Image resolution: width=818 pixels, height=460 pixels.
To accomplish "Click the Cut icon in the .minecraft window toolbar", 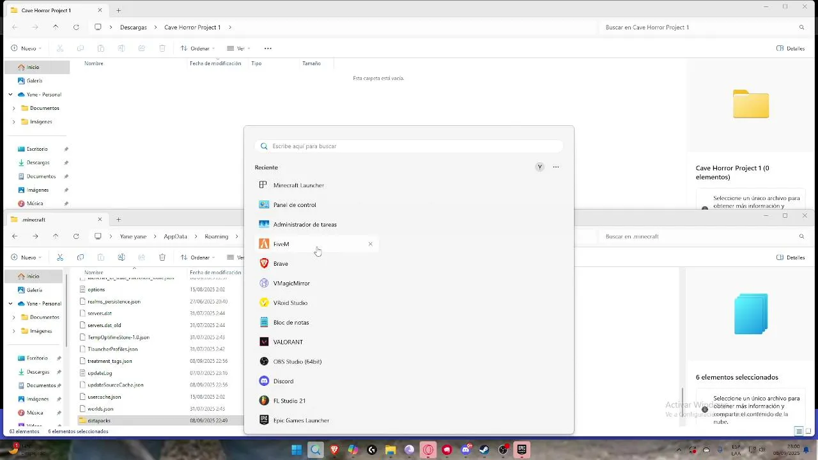I will [x=60, y=257].
